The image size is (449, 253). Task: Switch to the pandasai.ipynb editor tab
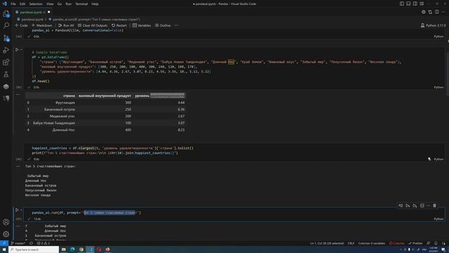tap(32, 12)
